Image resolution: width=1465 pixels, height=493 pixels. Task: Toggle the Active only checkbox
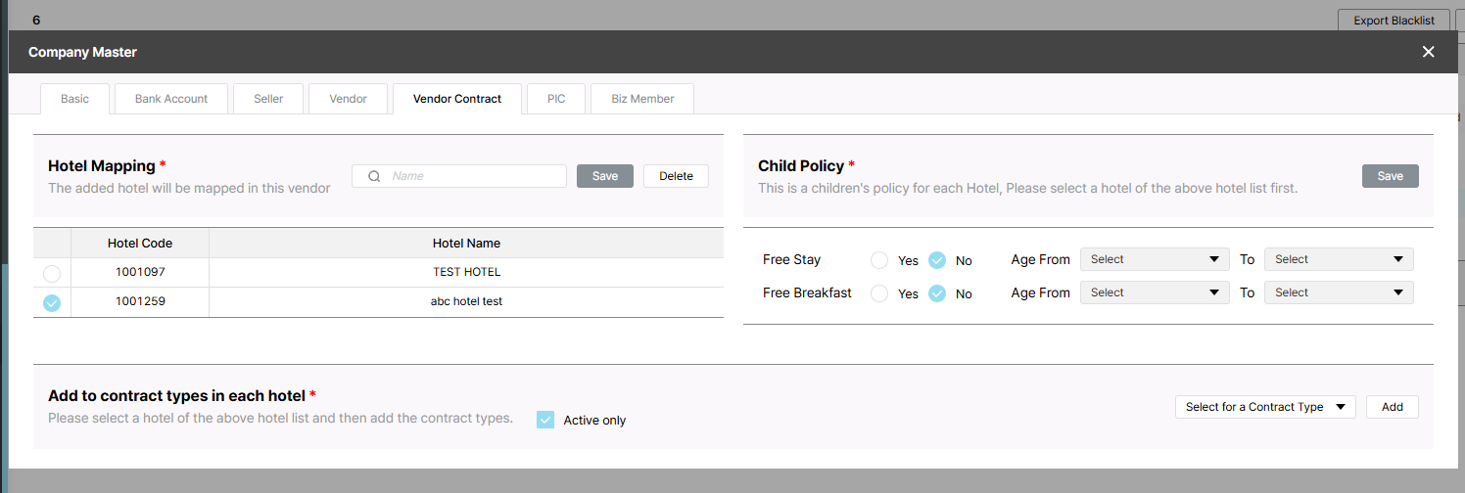[545, 420]
